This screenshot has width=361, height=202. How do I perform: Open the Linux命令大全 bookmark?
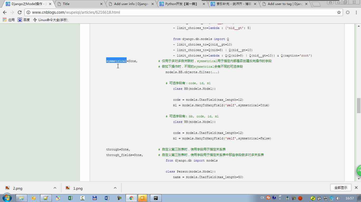(x=51, y=20)
